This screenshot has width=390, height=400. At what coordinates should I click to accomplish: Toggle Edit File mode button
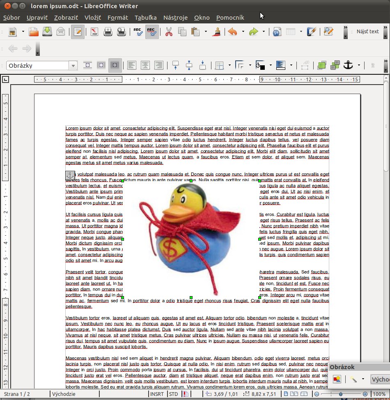(78, 32)
